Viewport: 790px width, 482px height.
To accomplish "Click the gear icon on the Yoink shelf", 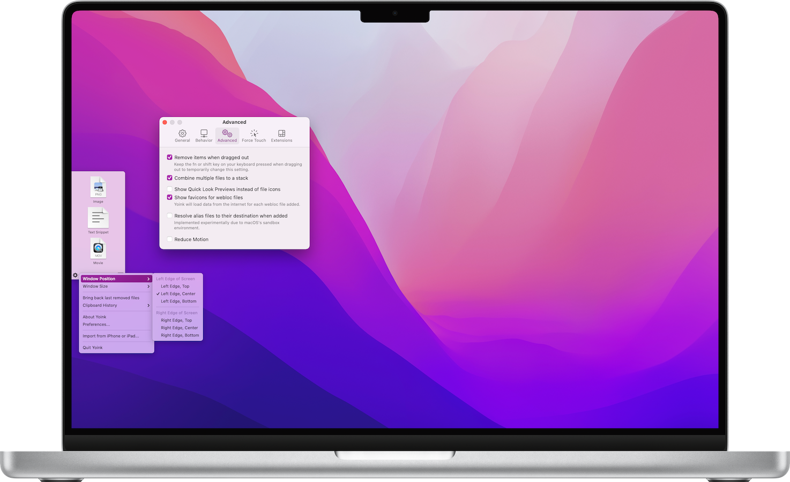I will 75,275.
